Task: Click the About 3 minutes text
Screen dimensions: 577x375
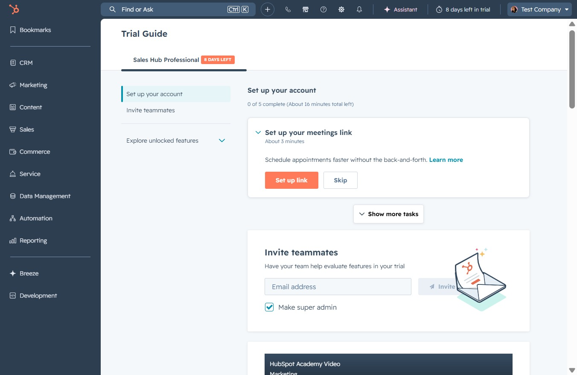Action: [285, 141]
